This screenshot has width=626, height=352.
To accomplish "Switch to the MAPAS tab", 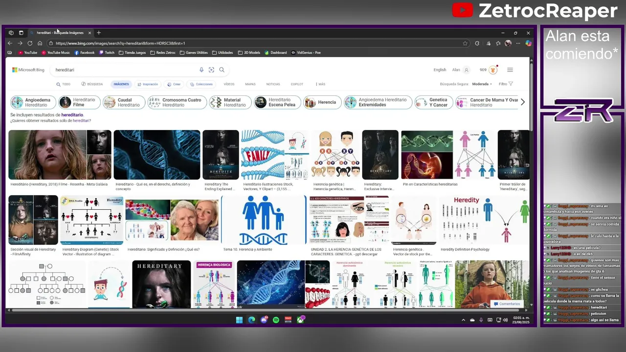I will point(250,84).
